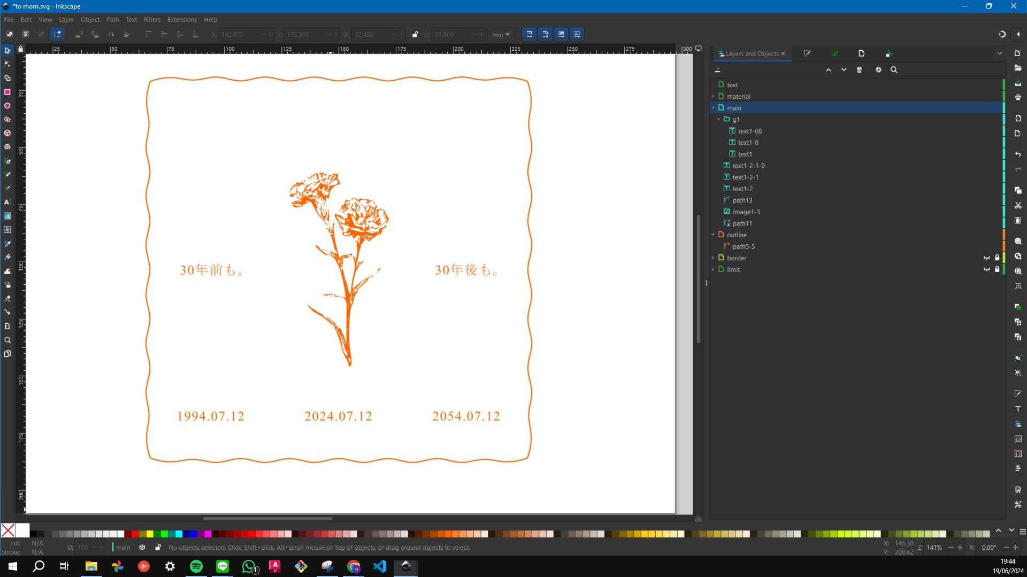Image resolution: width=1027 pixels, height=577 pixels.
Task: Zoom in with the plus button
Action: [960, 548]
